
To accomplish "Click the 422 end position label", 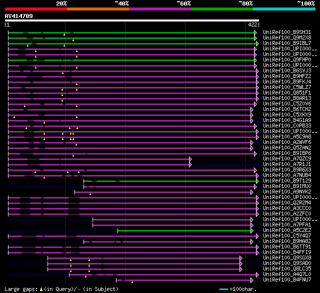I will pyautogui.click(x=252, y=24).
